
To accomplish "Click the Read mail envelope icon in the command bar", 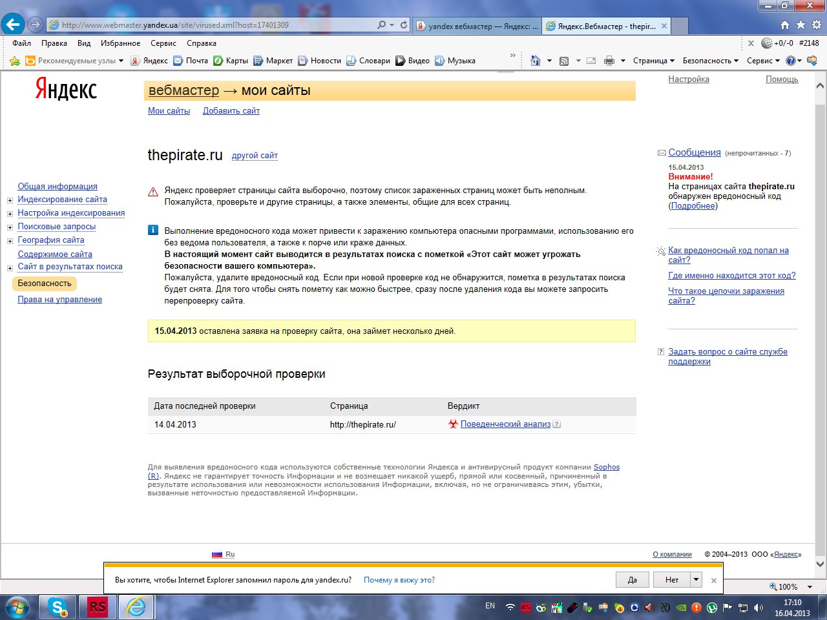I will coord(591,61).
